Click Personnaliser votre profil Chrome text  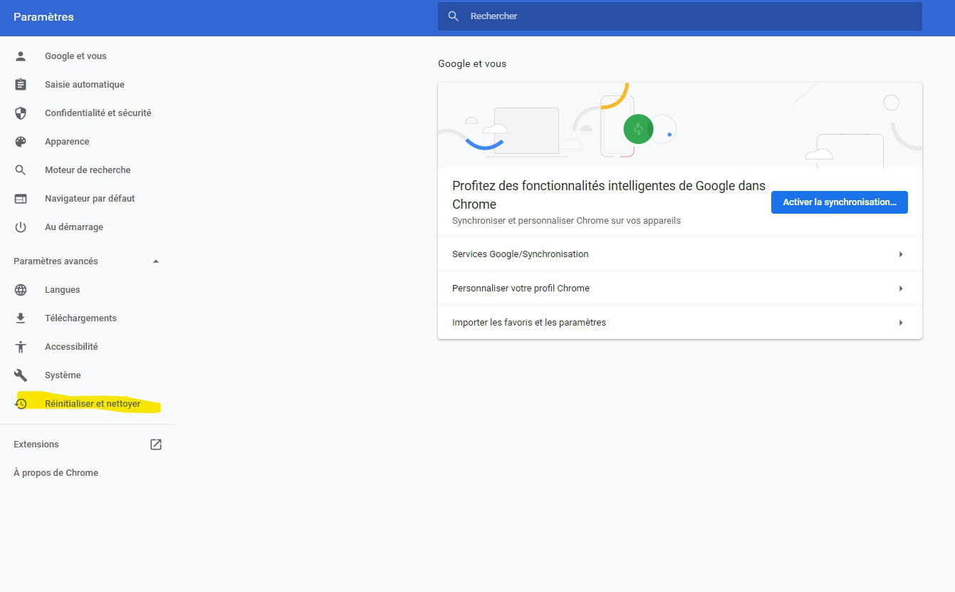click(x=521, y=289)
